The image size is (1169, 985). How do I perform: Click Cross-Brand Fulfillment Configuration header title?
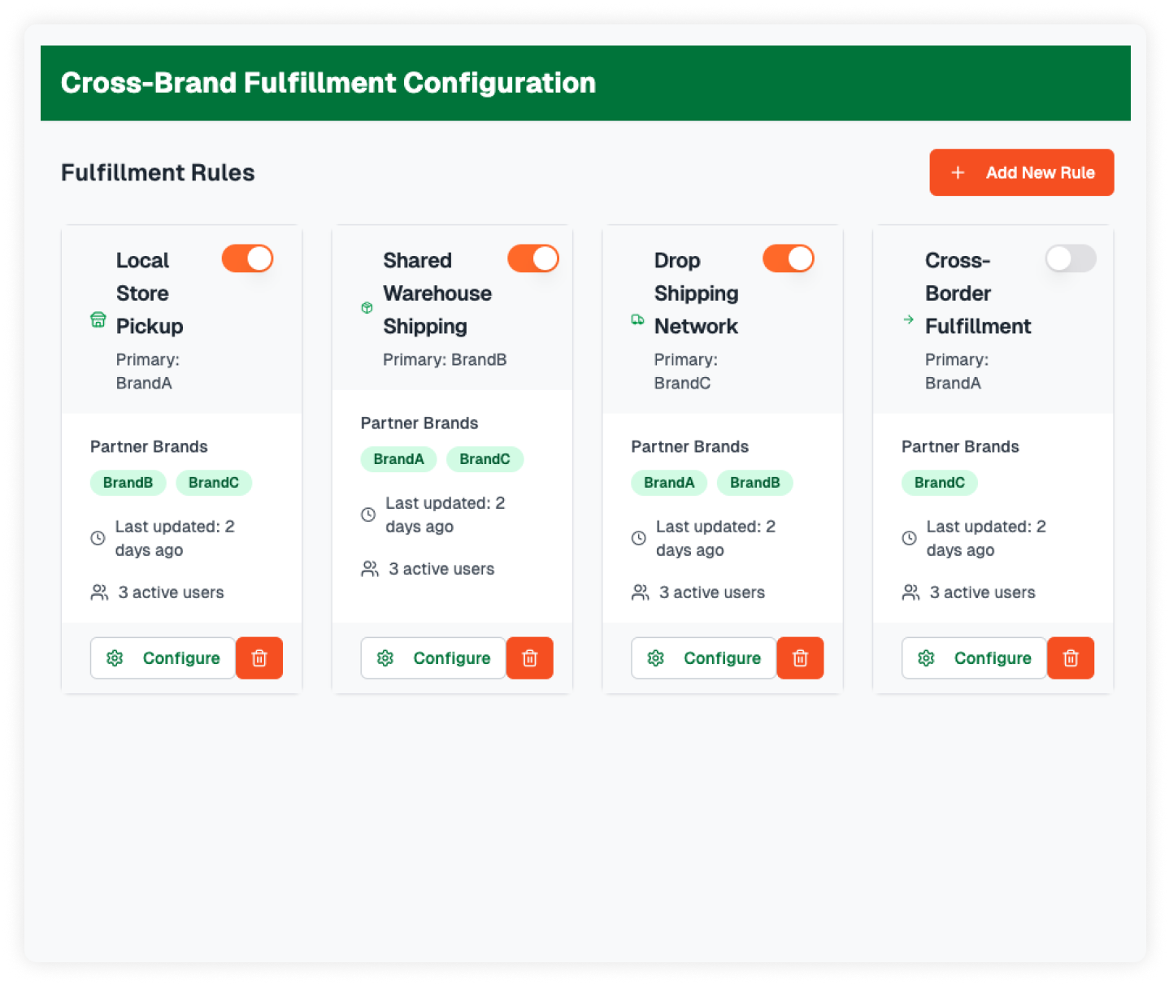pyautogui.click(x=328, y=83)
